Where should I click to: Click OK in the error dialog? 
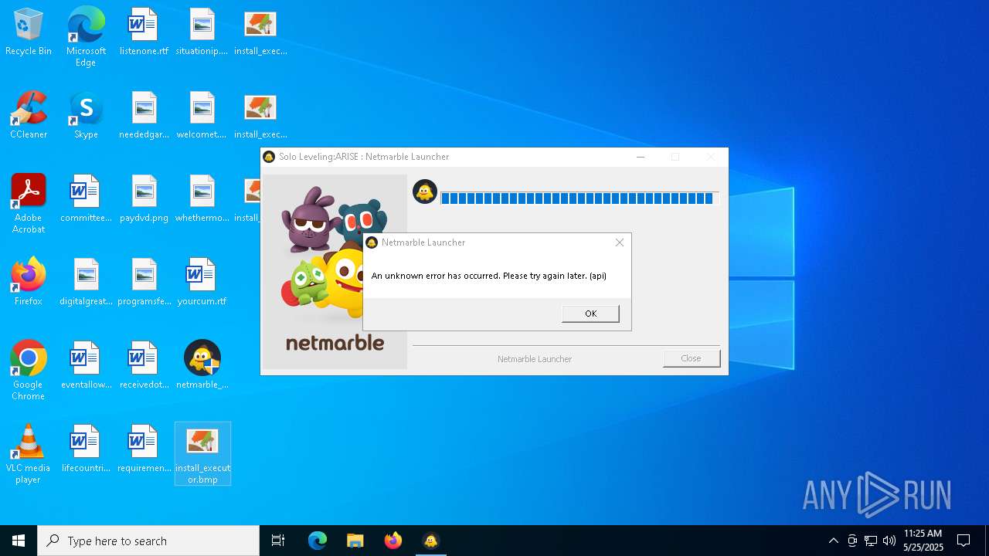pyautogui.click(x=590, y=314)
